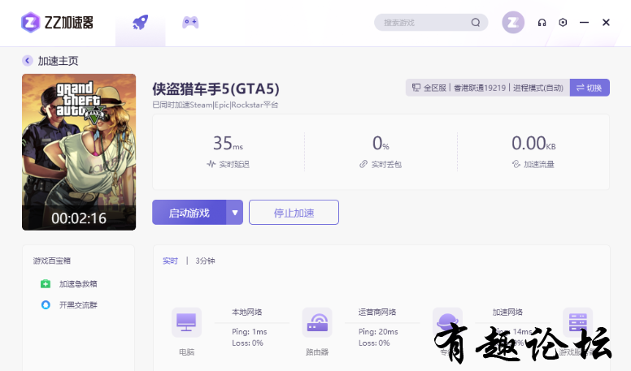Viewport: 631px width, 371px height.
Task: Click the 香港联通19219 node text
Action: click(480, 88)
